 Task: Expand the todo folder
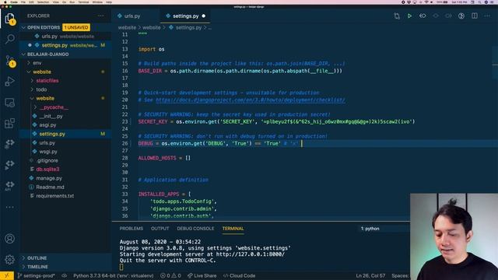65,89
